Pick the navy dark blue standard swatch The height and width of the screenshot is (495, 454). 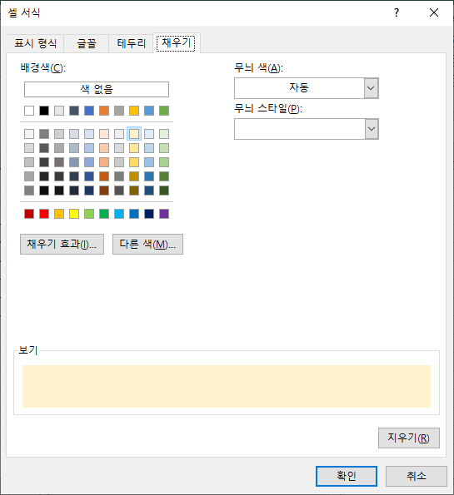pos(149,214)
